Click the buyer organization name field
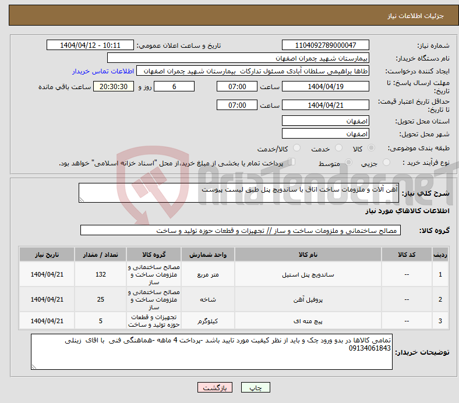 coord(238,58)
